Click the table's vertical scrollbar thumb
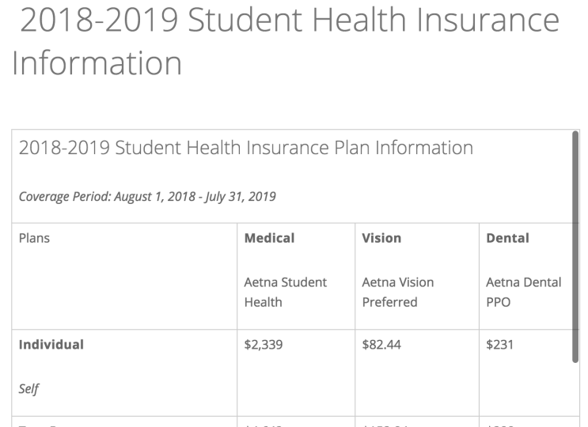The width and height of the screenshot is (588, 427). pos(575,245)
